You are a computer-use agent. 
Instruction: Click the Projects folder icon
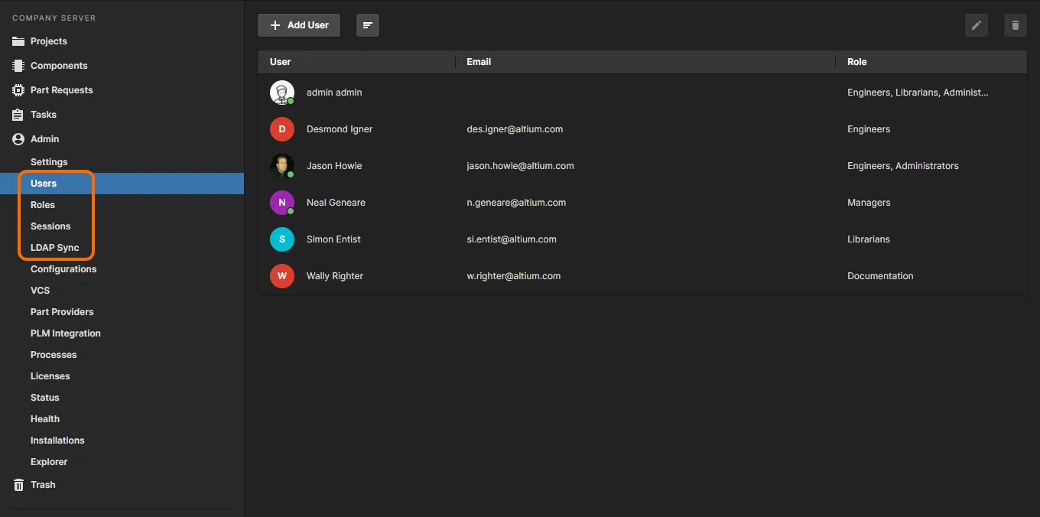[x=18, y=41]
